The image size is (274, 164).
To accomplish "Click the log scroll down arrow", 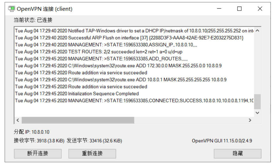I will 257,113.
